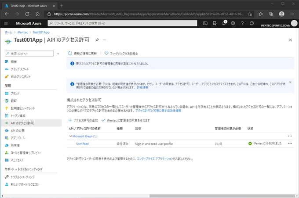Close the API permissions blade
The height and width of the screenshot is (198, 299).
[290, 40]
